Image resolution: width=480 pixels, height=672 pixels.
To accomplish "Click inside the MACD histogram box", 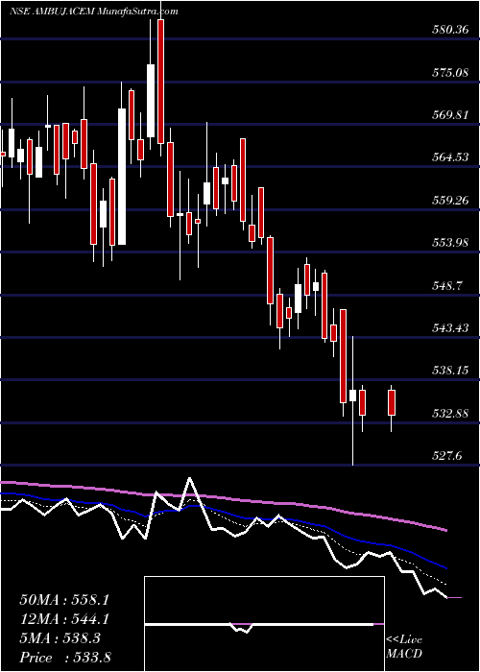I will pyautogui.click(x=264, y=624).
